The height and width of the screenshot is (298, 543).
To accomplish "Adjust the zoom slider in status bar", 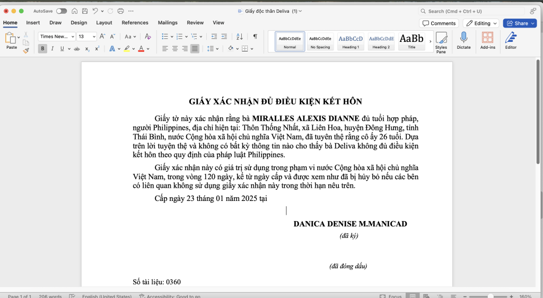I will [x=491, y=296].
